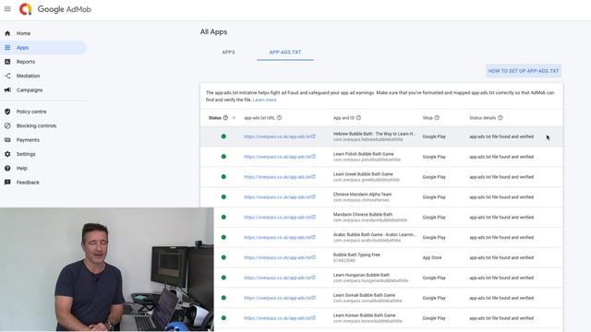Click the Learn more link
This screenshot has height=332, width=591.
point(265,100)
